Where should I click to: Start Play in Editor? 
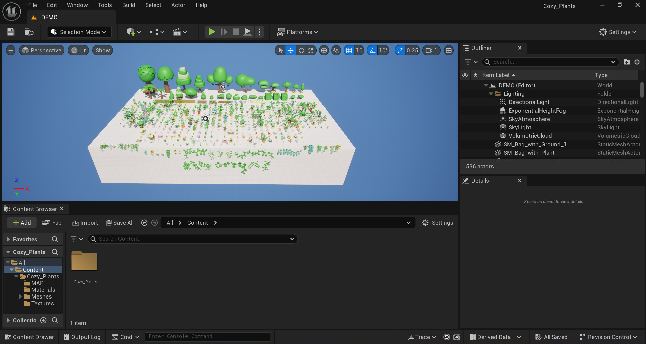coord(212,32)
